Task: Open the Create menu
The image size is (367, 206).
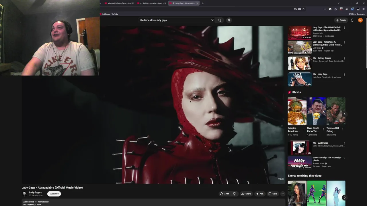Action: click(x=341, y=20)
